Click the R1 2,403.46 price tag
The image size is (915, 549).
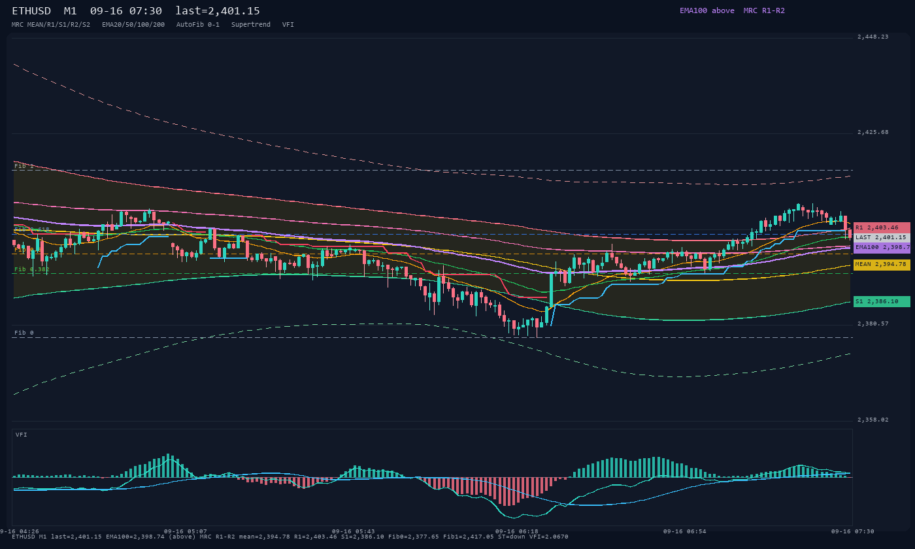(x=882, y=227)
